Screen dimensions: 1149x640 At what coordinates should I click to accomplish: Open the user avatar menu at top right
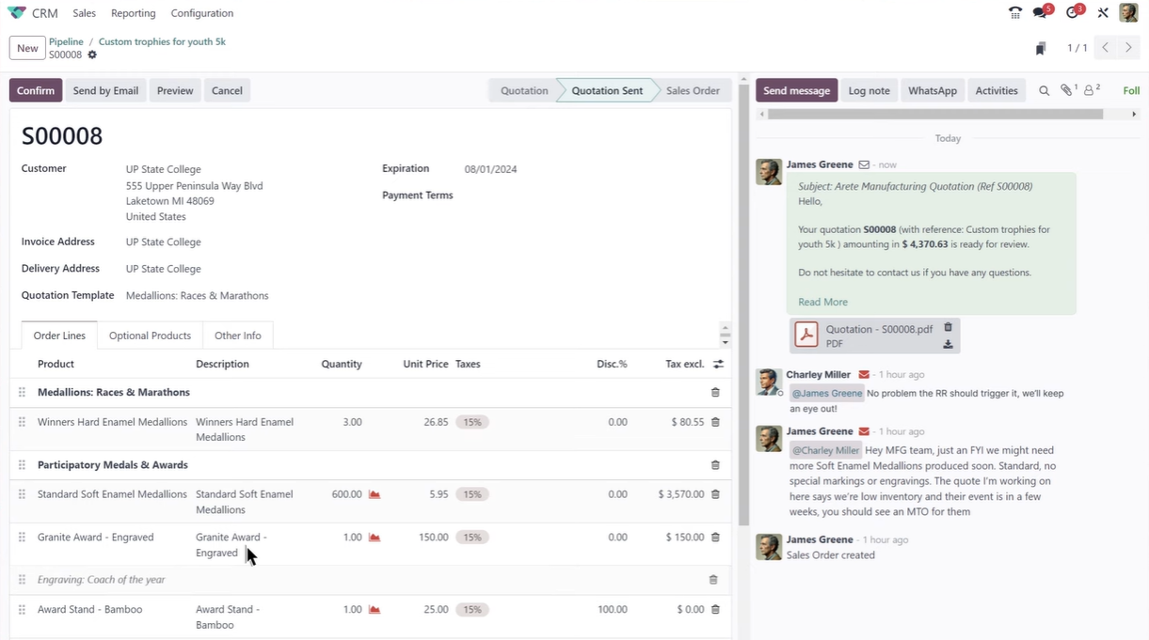[1128, 13]
